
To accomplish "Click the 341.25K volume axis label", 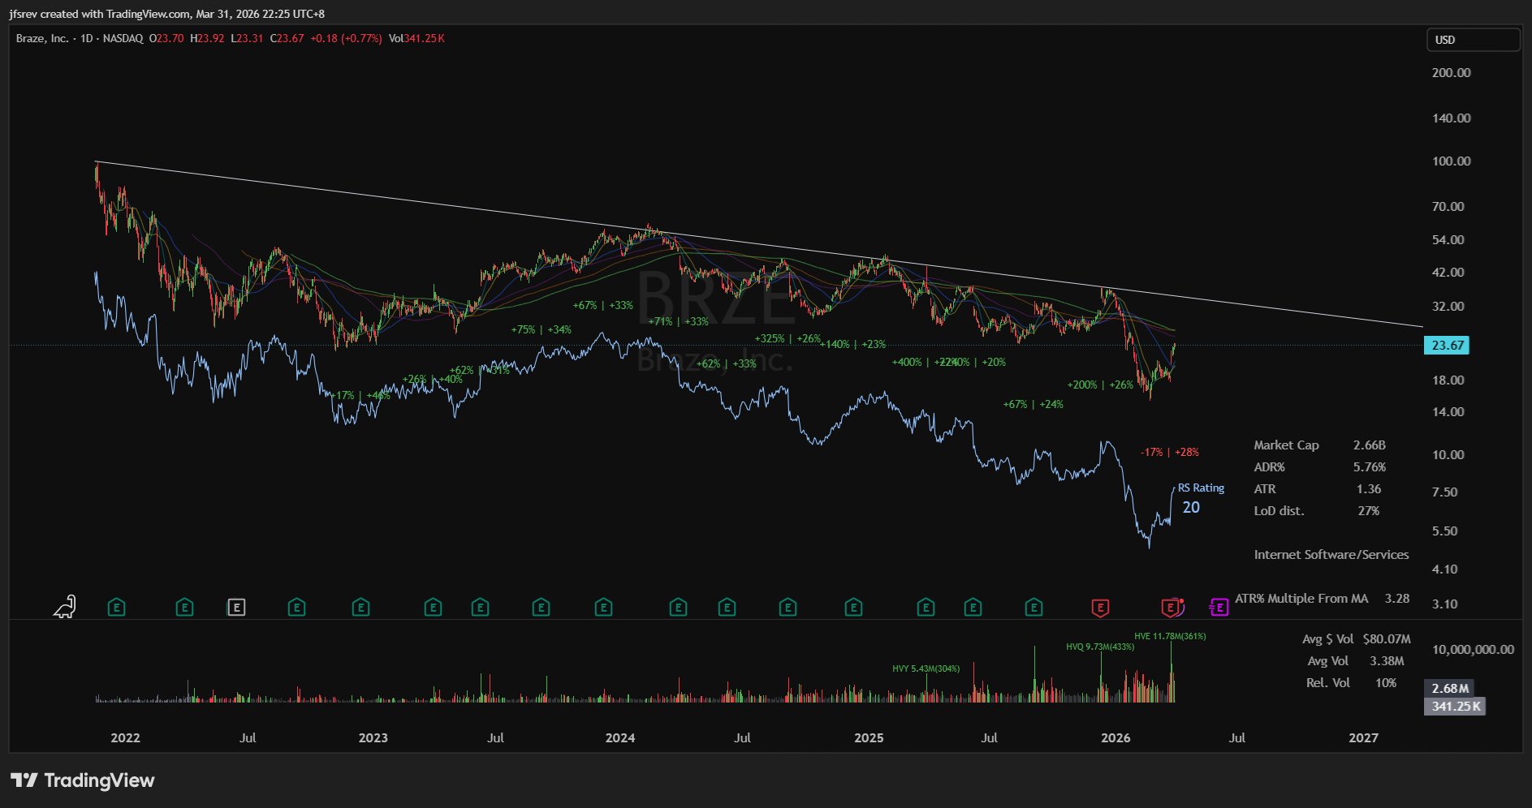I will point(1456,707).
